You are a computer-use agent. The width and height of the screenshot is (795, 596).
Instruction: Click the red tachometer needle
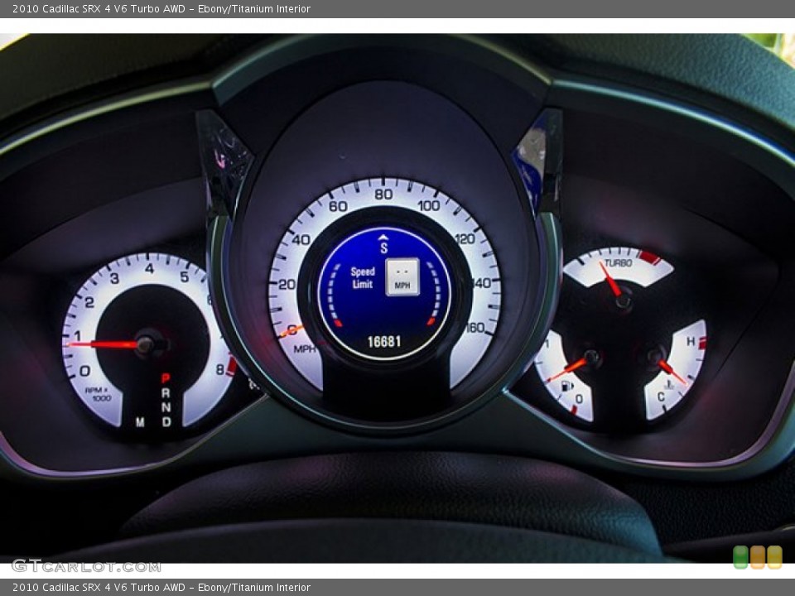(x=104, y=344)
